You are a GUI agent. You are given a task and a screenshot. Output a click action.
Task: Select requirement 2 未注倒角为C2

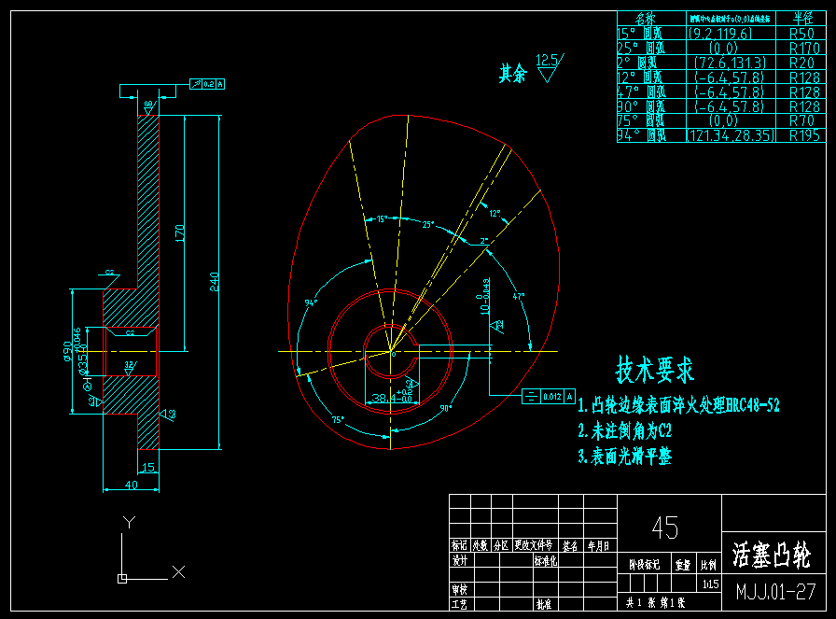(625, 430)
